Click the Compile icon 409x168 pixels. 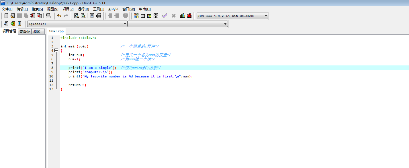click(136, 16)
